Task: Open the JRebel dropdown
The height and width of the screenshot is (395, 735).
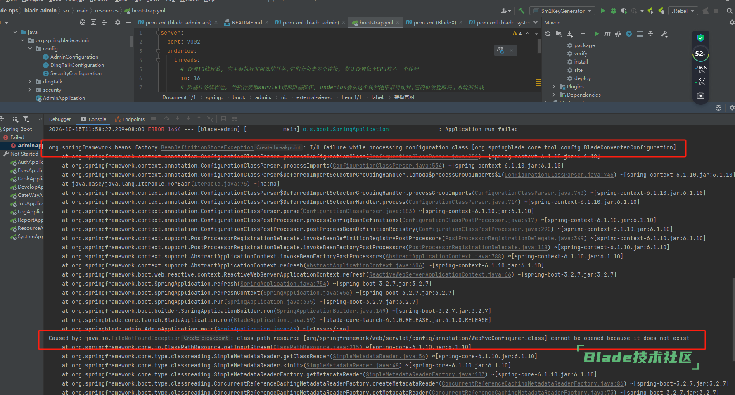Action: coord(683,11)
